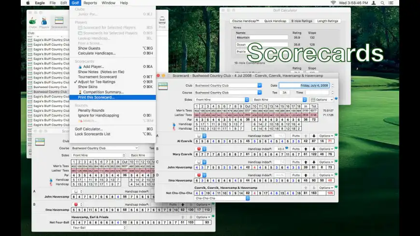This screenshot has width=420, height=236.
Task: Click the Mountain name field in Golf Calculator
Action: [x=262, y=38]
